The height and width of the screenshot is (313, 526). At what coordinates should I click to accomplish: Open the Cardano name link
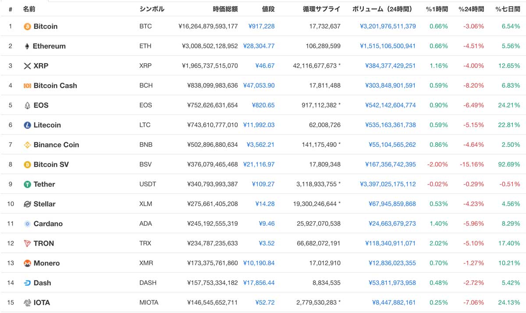point(48,224)
